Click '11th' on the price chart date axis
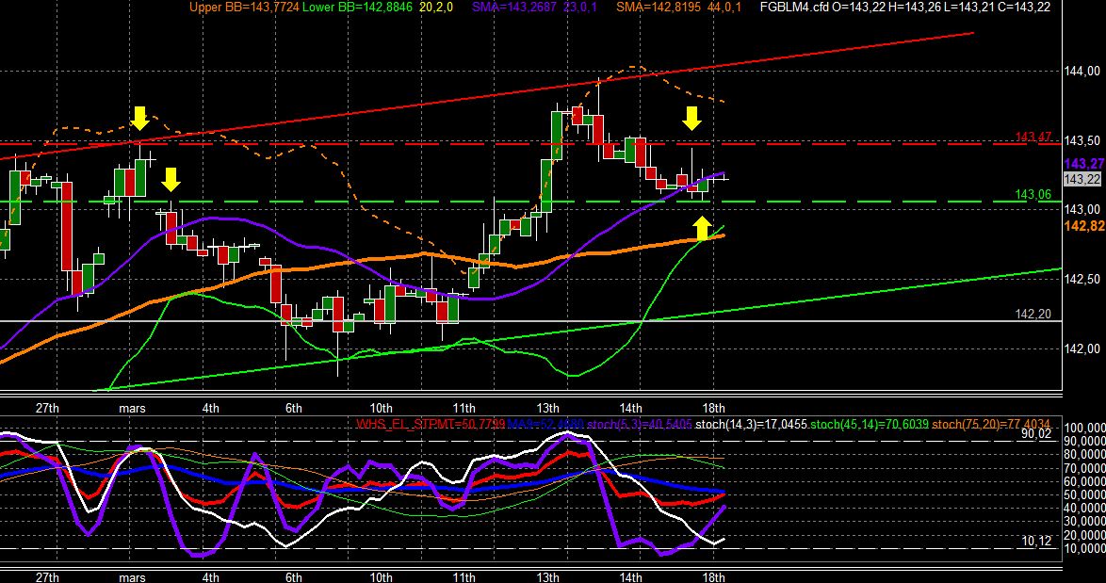This screenshot has height=583, width=1106. tap(464, 408)
